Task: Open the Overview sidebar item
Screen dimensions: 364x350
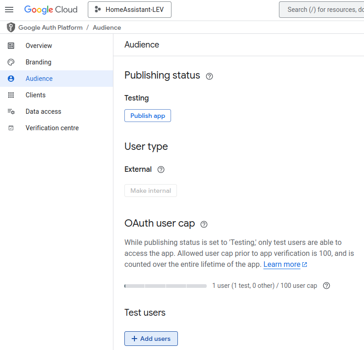Action: 57,46
